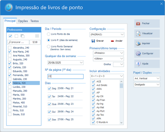Viewport: 165px width, 132px height.
Task: Switch to the Opções tab
Action: 23,21
